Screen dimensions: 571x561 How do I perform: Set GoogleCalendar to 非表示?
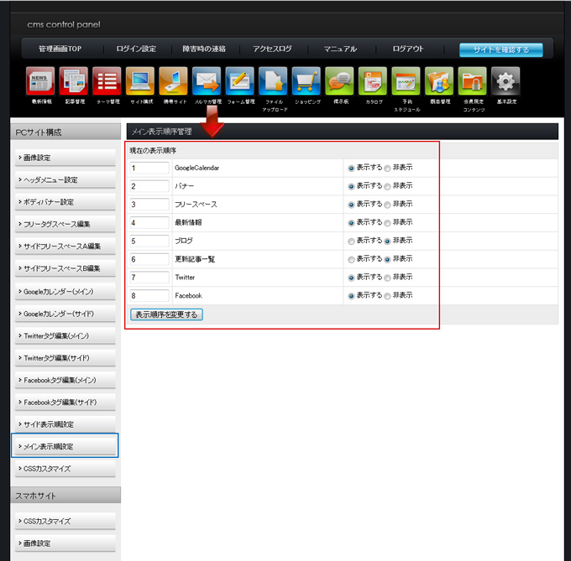click(387, 168)
